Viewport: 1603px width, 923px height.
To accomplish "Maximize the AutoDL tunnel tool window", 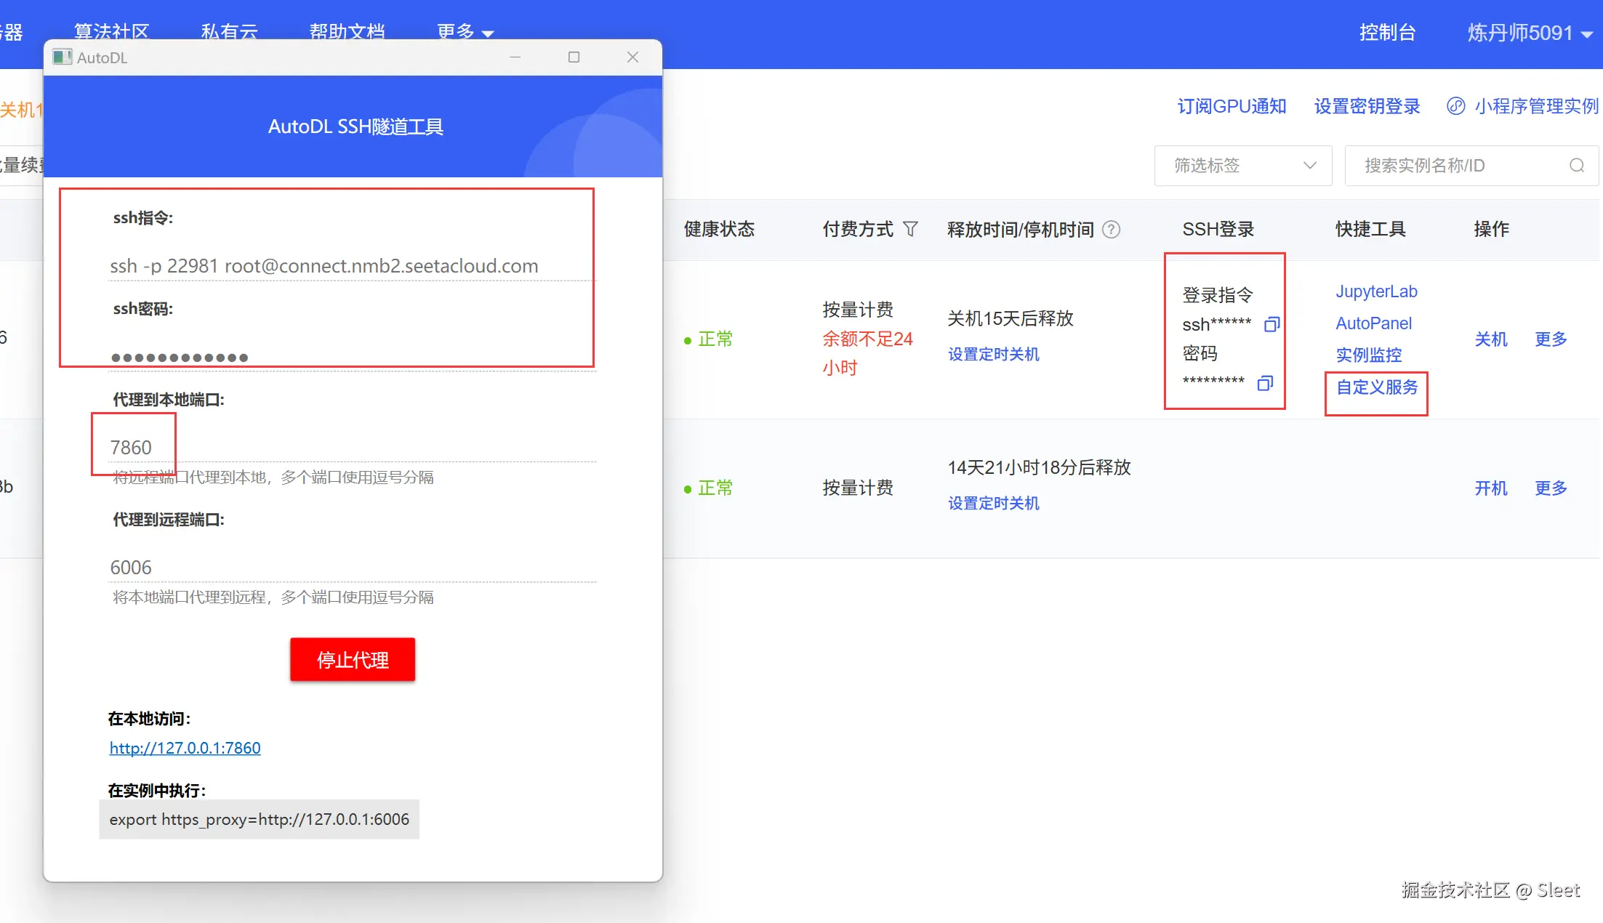I will point(574,57).
